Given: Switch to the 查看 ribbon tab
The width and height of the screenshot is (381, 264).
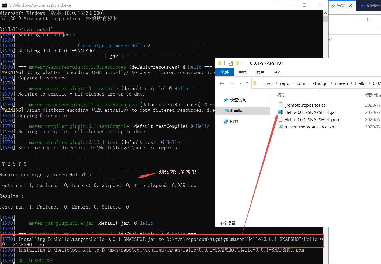Looking at the screenshot, I should click(x=278, y=72).
